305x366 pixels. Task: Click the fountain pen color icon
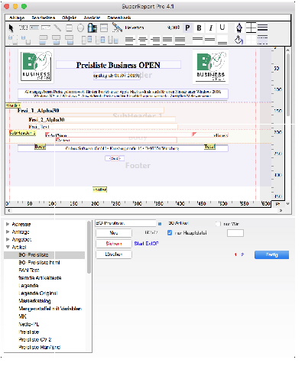pyautogui.click(x=239, y=28)
